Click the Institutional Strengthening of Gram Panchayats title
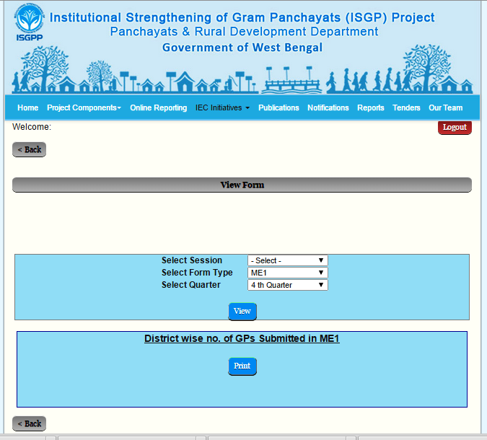The width and height of the screenshot is (487, 440). tap(242, 18)
